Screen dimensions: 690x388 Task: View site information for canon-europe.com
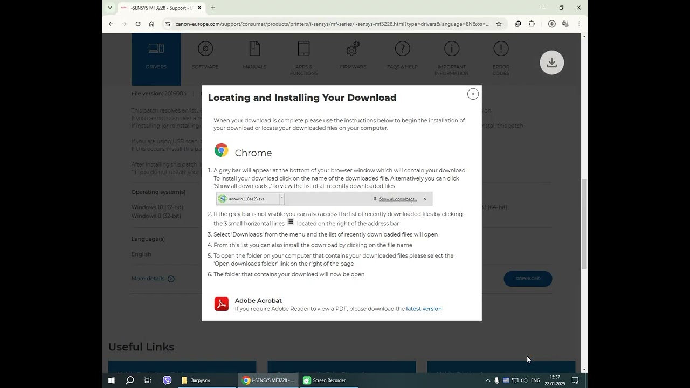[168, 24]
